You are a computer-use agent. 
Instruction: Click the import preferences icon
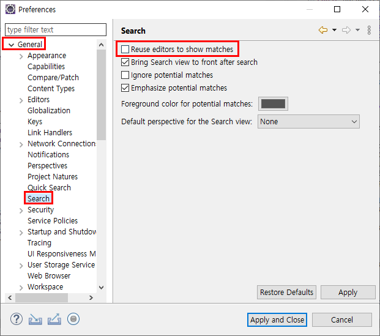35,319
